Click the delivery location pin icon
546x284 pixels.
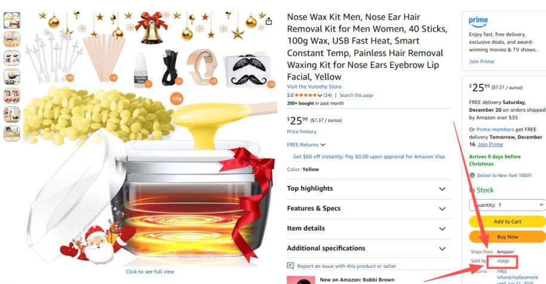472,175
